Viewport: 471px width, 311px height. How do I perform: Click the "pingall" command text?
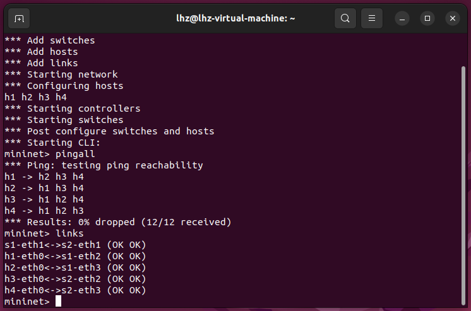tap(75, 154)
